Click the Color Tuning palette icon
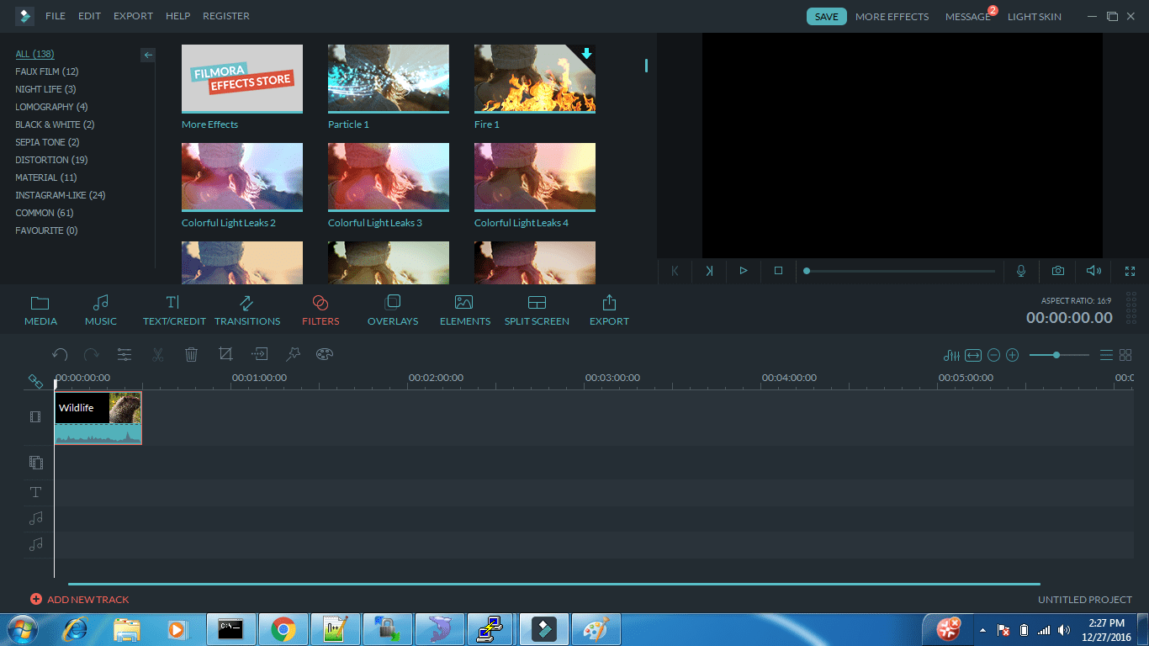The height and width of the screenshot is (646, 1149). click(x=325, y=354)
